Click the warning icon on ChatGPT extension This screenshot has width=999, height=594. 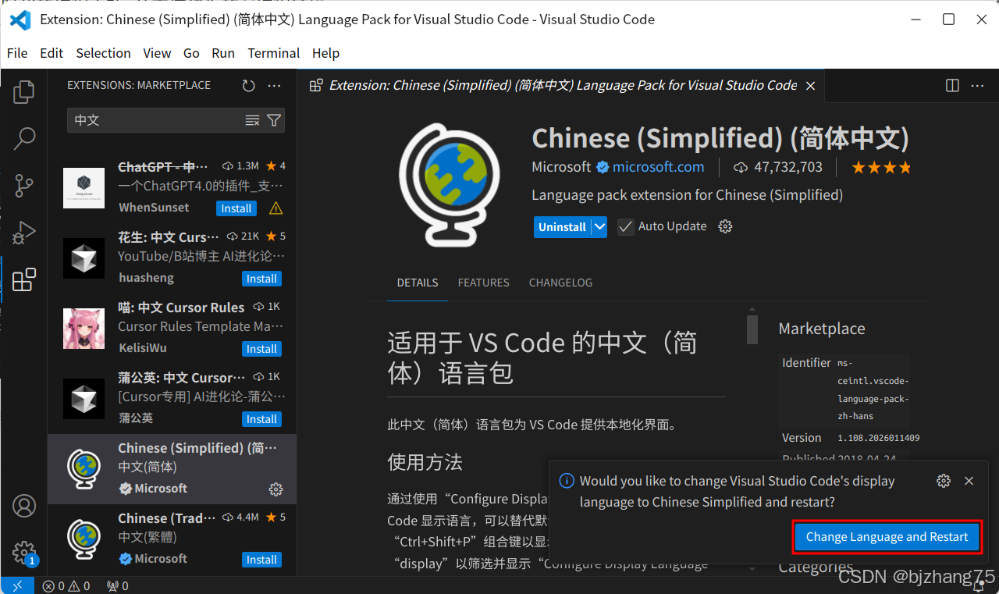coord(276,208)
